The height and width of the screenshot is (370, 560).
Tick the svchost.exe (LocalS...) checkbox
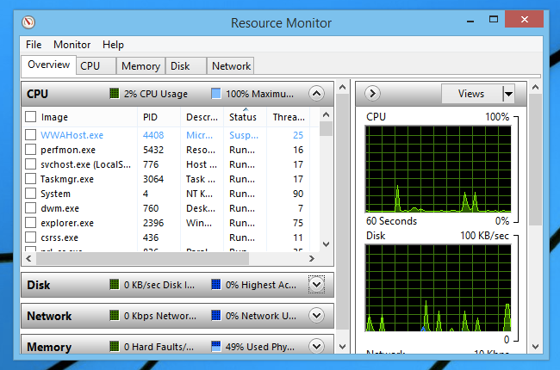pos(31,164)
